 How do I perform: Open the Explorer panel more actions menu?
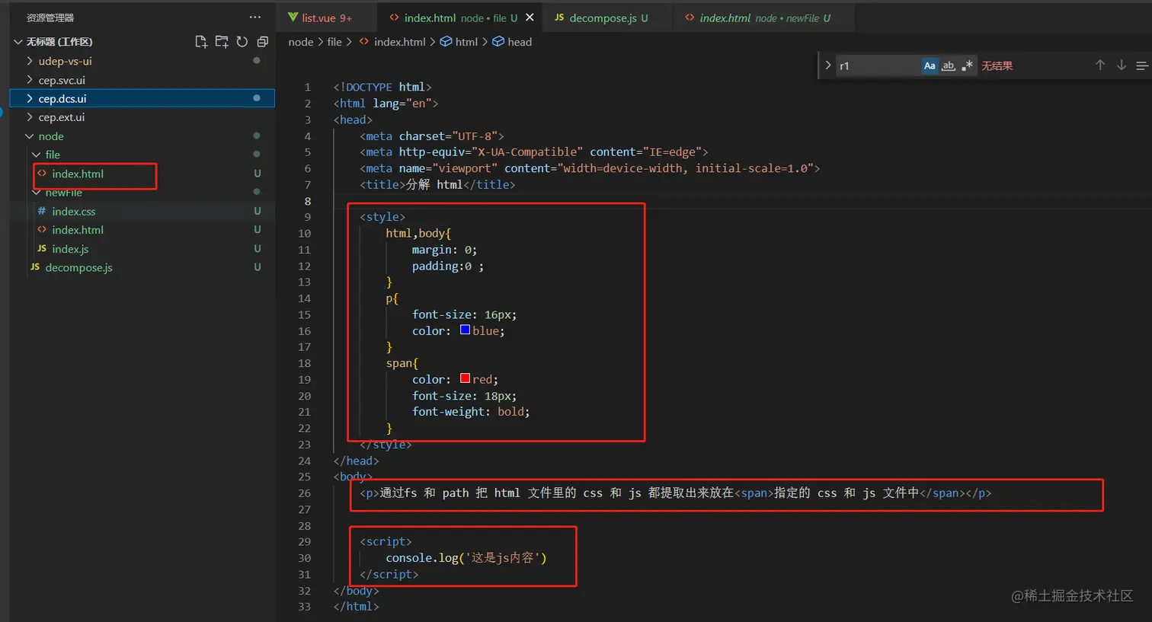(254, 17)
